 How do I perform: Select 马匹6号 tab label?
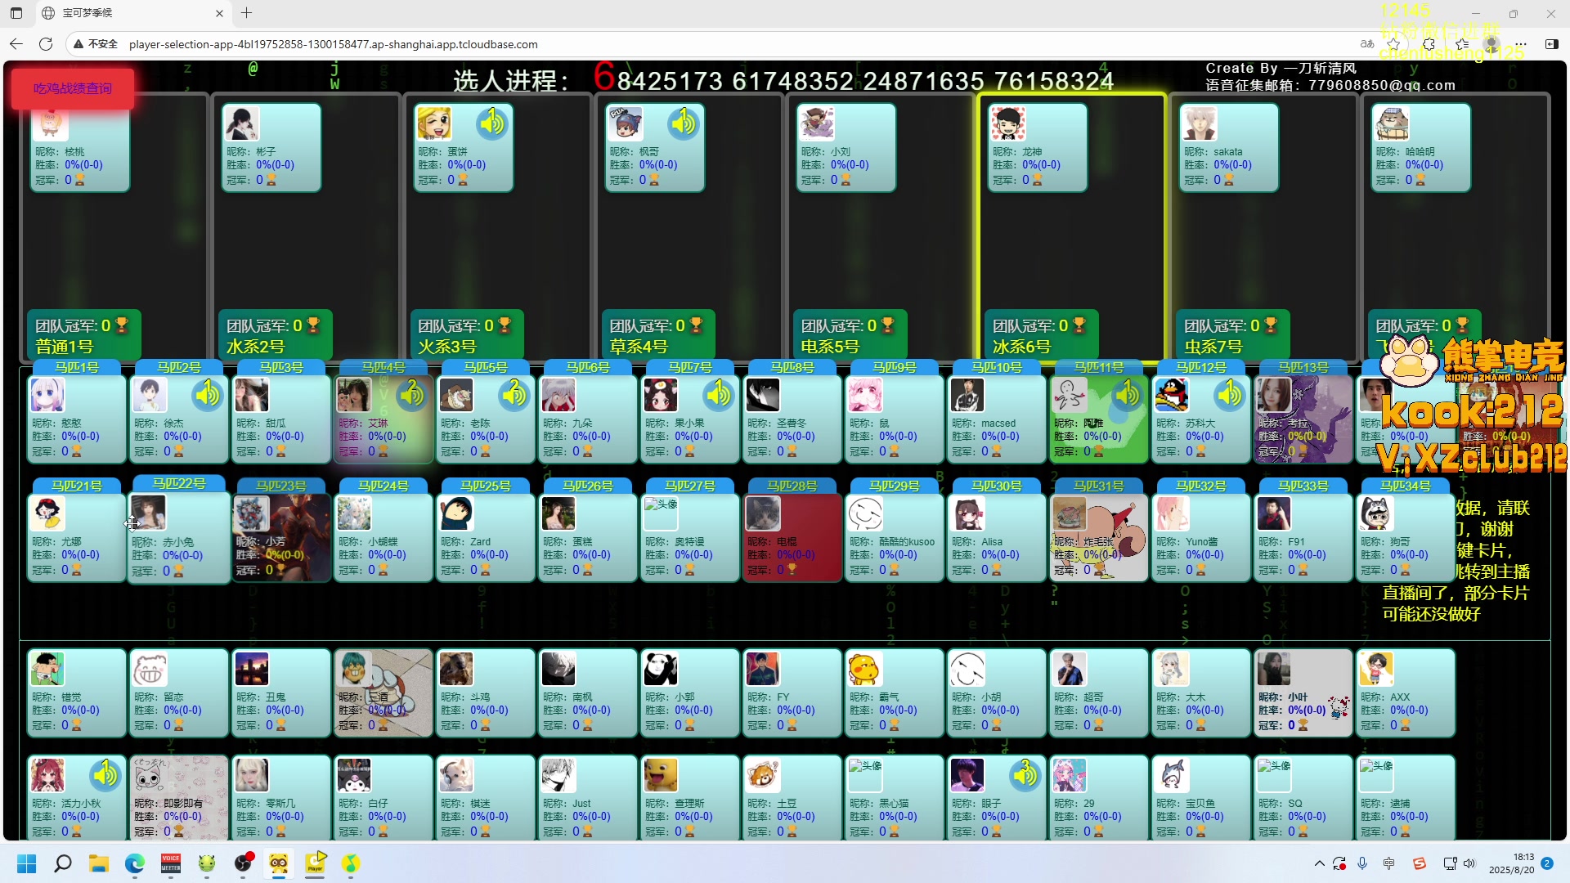(x=588, y=368)
